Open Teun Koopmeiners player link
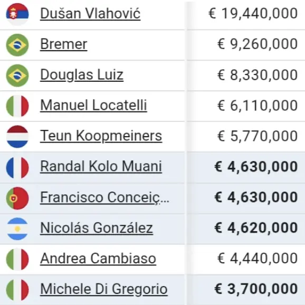The width and height of the screenshot is (305, 305). [x=101, y=136]
